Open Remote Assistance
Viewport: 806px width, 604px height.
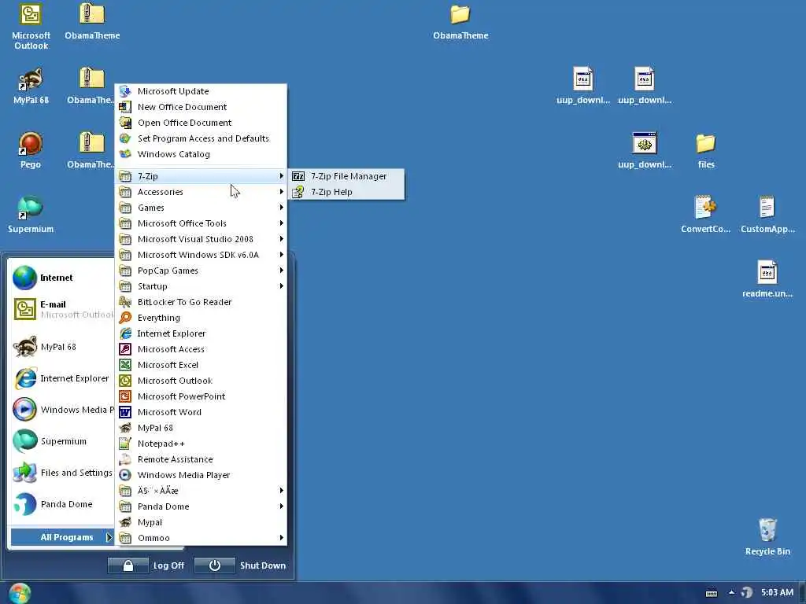click(x=201, y=459)
